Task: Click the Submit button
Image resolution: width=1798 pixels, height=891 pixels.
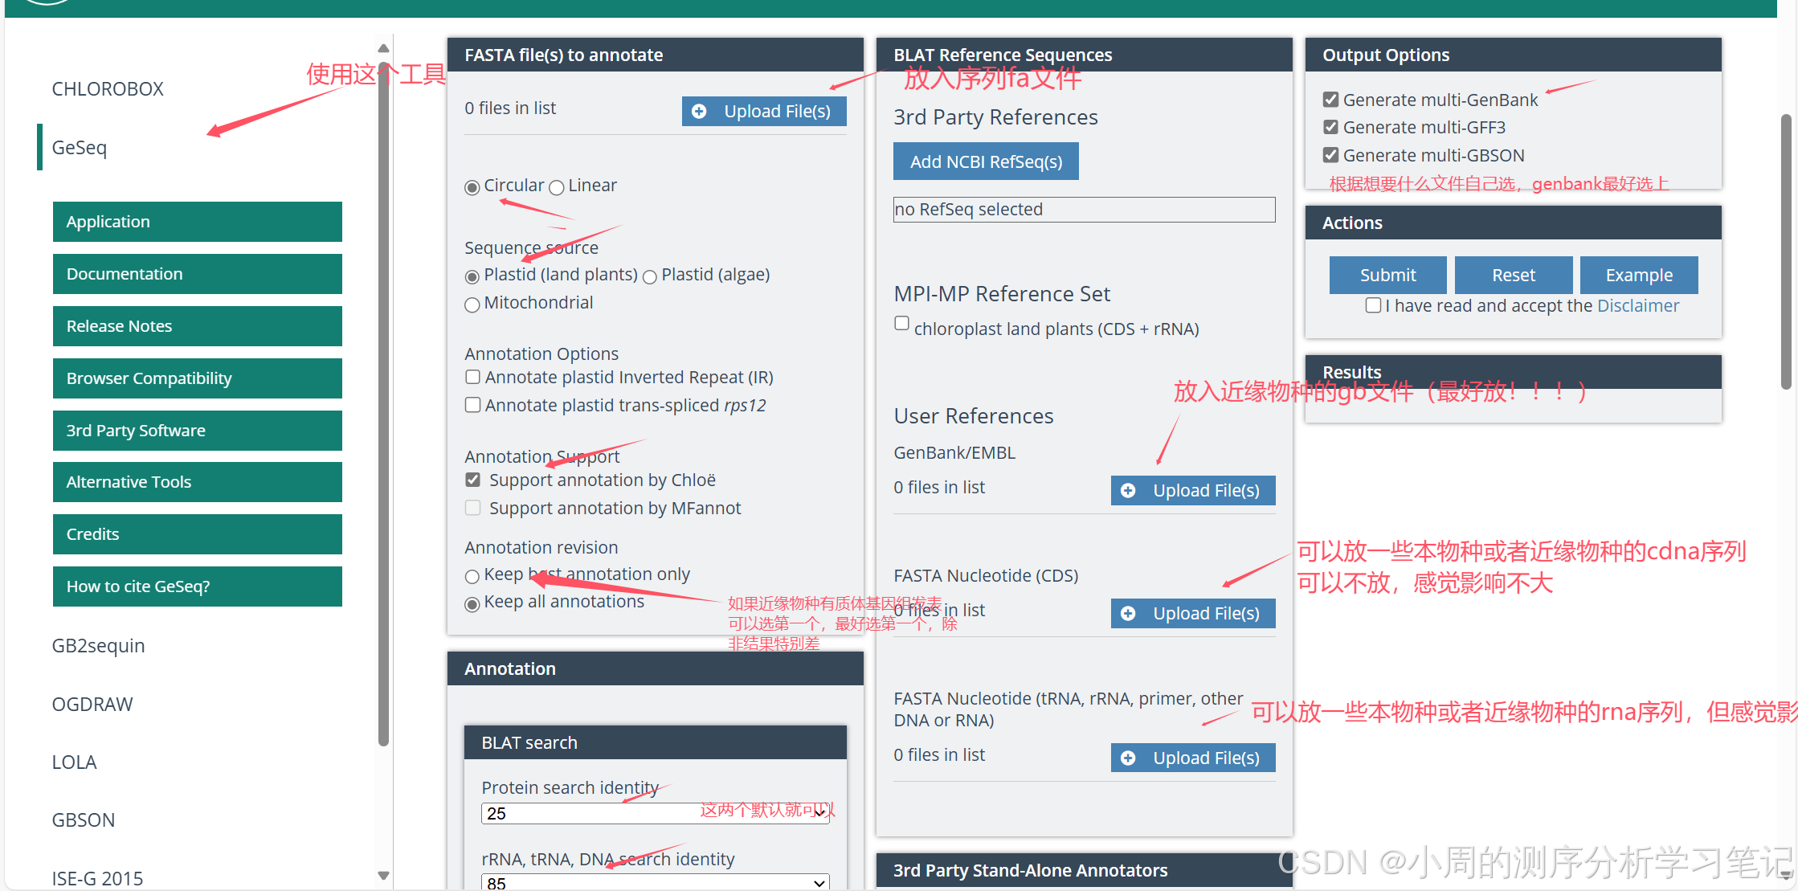Action: (1387, 275)
